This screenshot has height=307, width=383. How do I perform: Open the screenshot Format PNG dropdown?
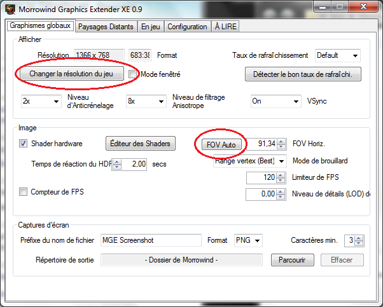pyautogui.click(x=248, y=240)
